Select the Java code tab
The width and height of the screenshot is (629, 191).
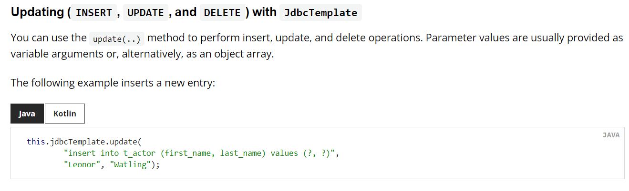[27, 114]
